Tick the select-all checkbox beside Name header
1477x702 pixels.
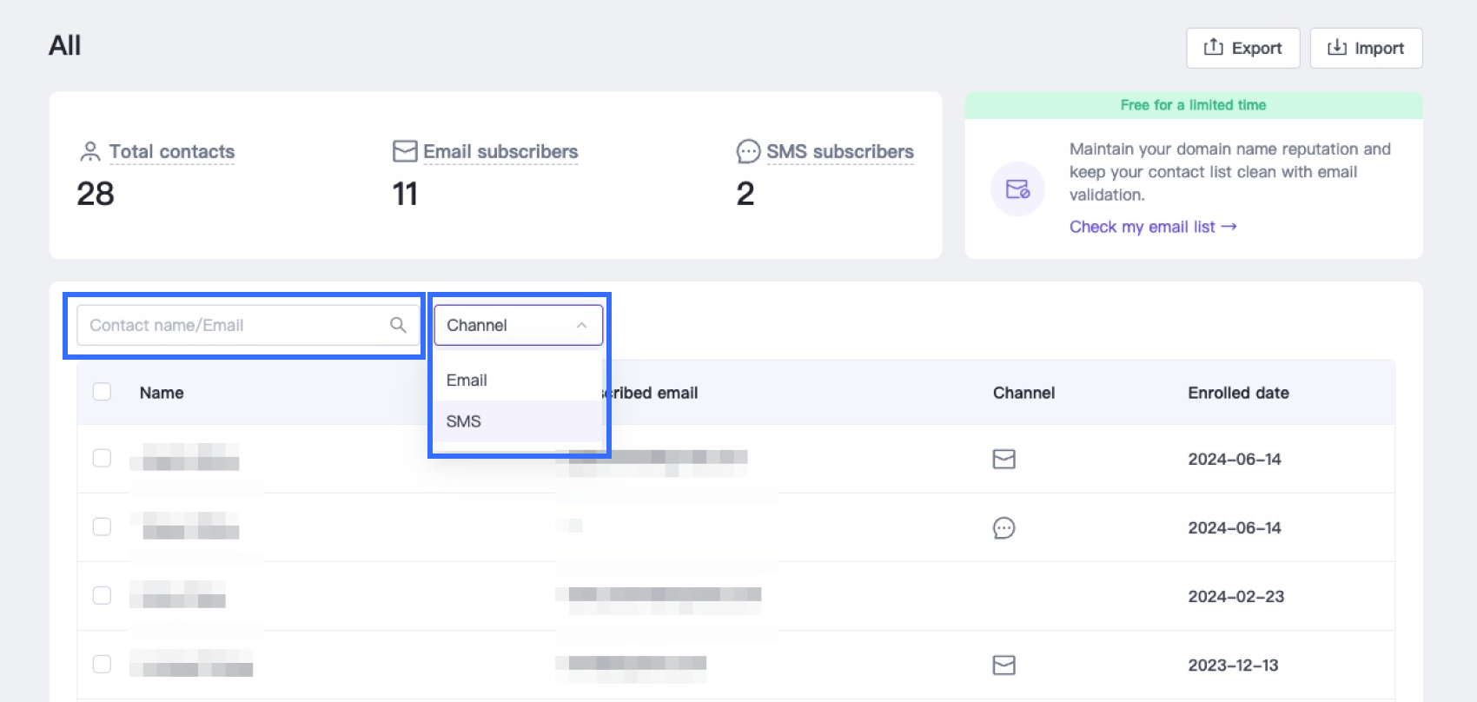click(102, 392)
